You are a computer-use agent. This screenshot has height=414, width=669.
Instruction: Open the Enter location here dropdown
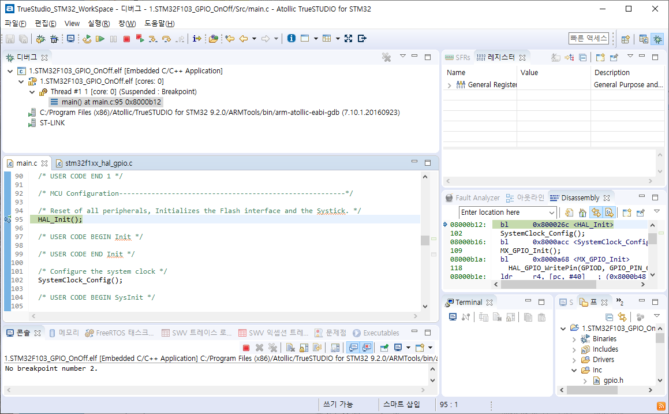(551, 212)
